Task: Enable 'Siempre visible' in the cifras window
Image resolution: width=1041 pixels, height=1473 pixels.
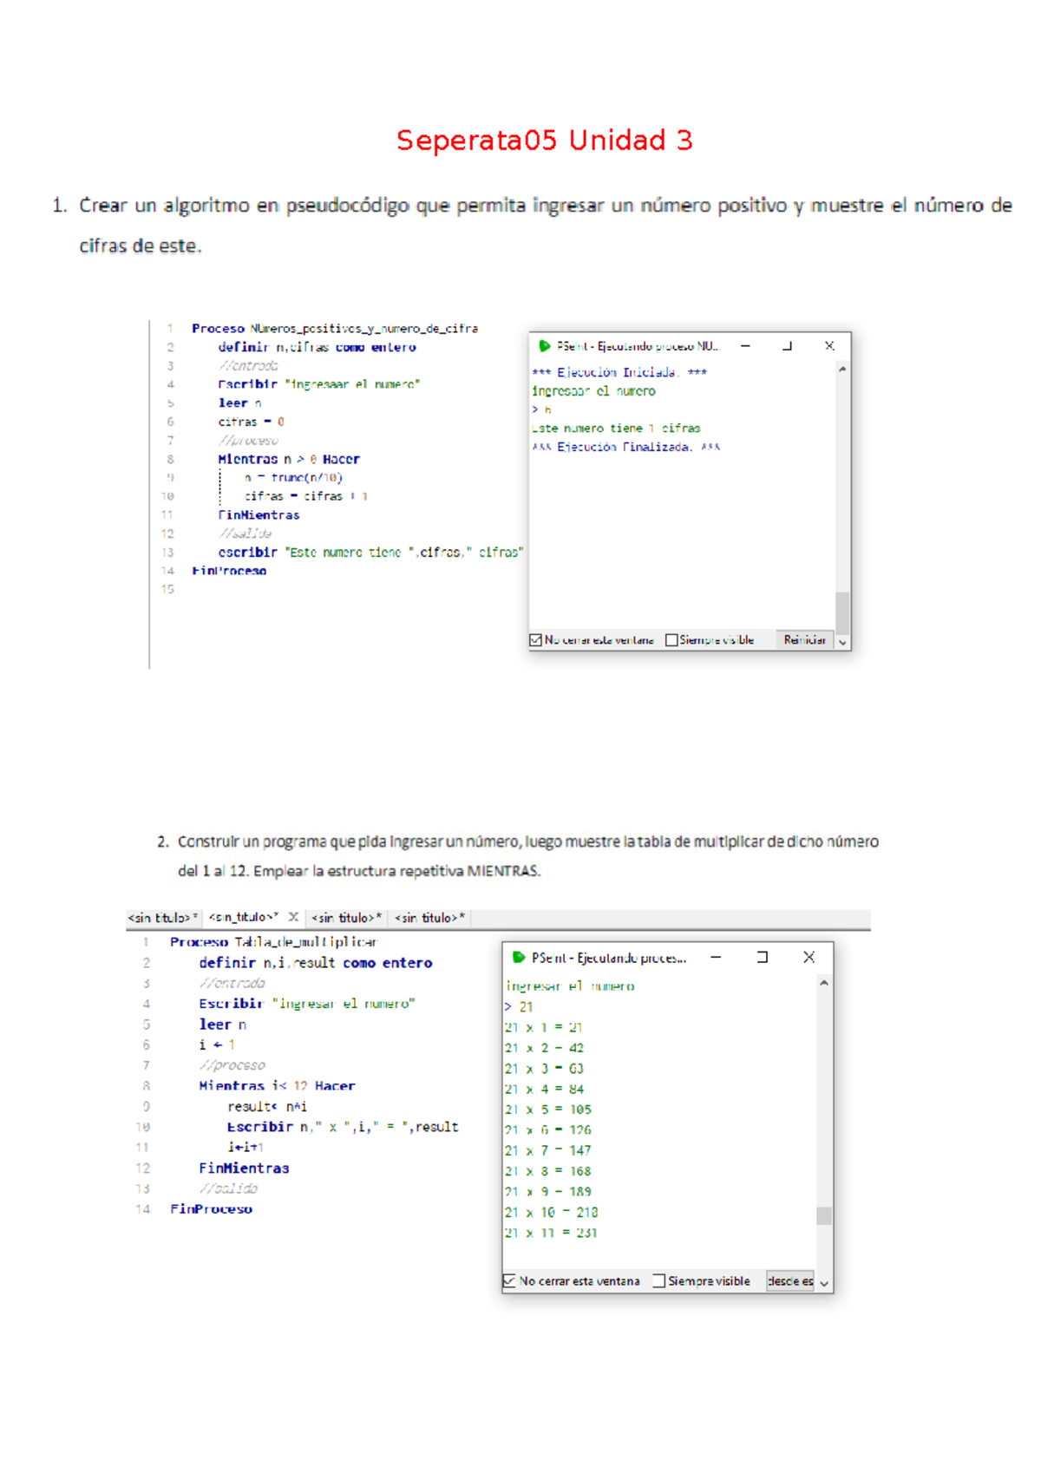Action: 671,640
